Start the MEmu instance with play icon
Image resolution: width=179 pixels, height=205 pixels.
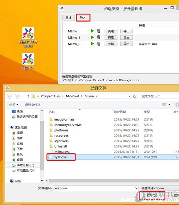coord(93,31)
